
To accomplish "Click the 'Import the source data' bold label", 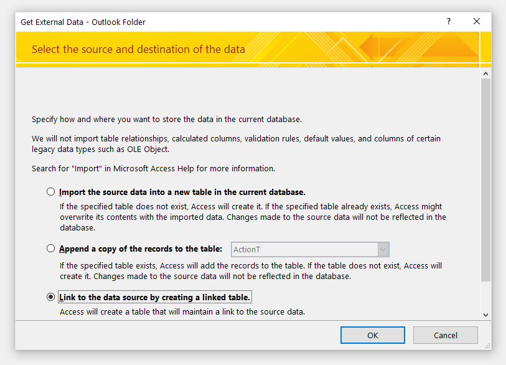I will [182, 192].
